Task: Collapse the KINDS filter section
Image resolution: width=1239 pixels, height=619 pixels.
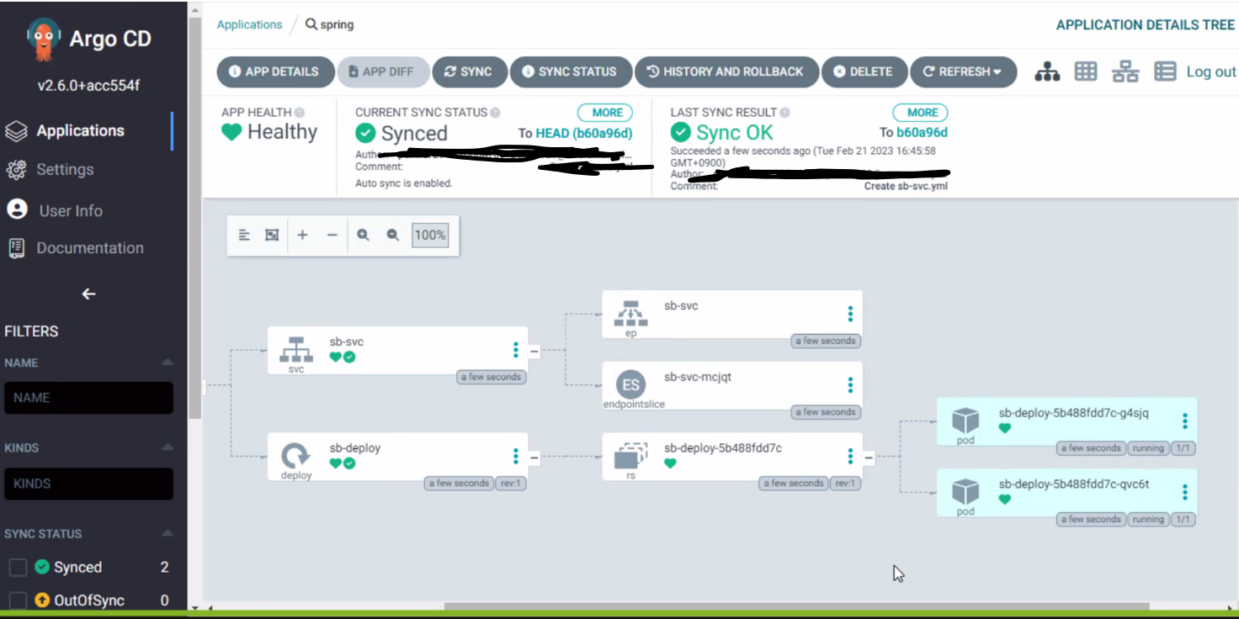Action: point(167,447)
